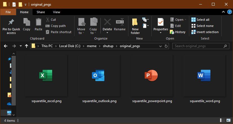Click Select none
233x124 pixels.
point(202,26)
